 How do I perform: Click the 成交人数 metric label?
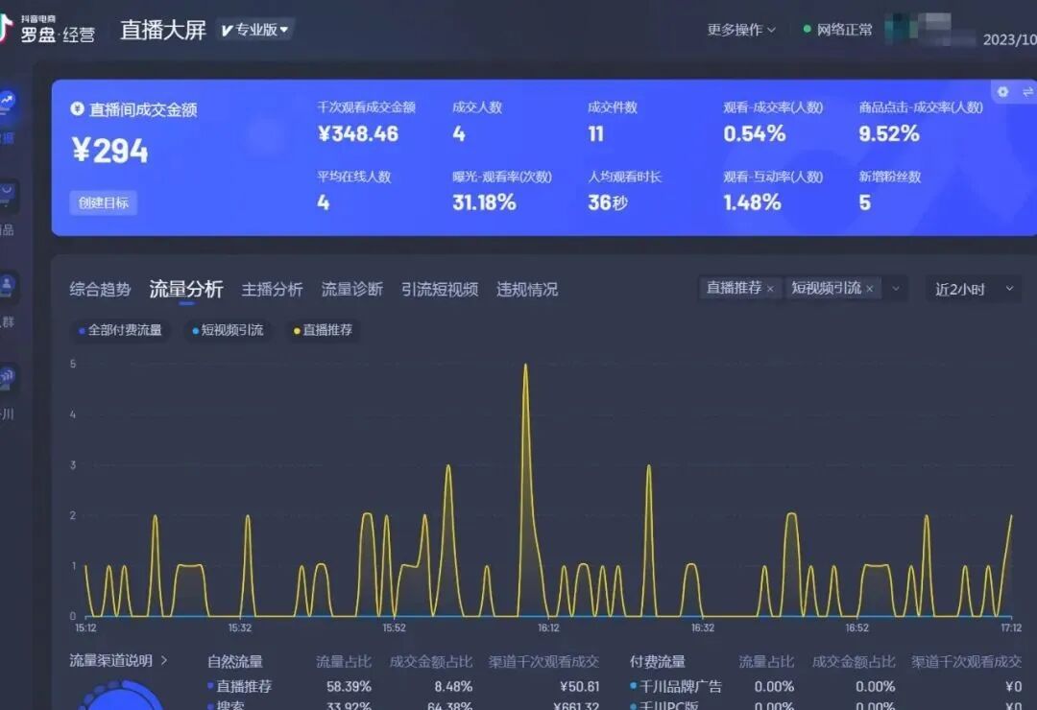point(477,107)
